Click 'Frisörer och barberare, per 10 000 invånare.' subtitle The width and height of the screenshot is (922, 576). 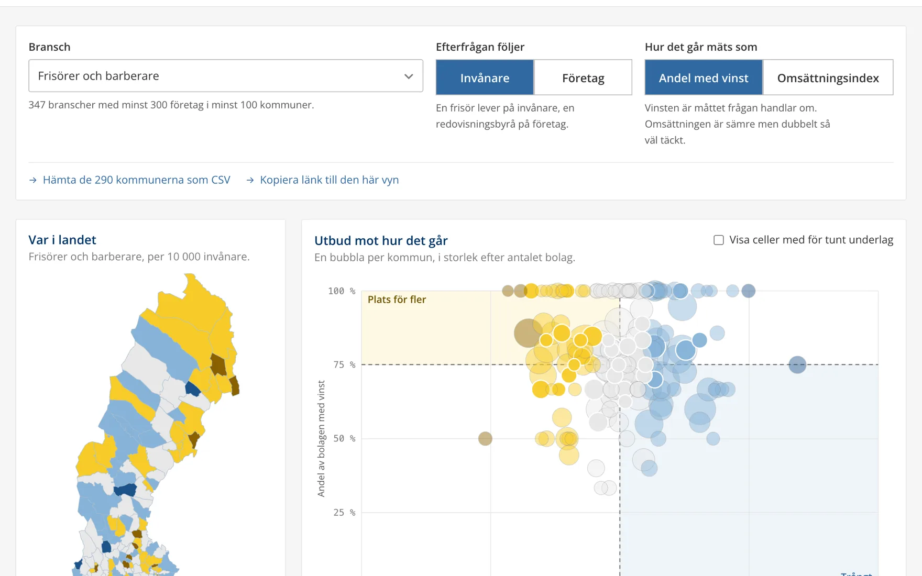(x=139, y=257)
